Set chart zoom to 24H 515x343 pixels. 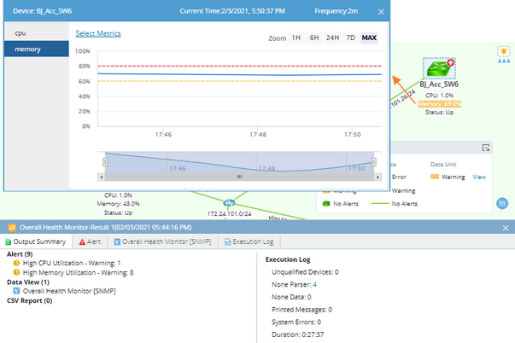(x=332, y=38)
